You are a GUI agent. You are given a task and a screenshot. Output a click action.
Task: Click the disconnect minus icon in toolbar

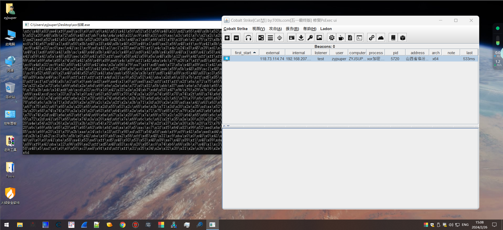pyautogui.click(x=236, y=38)
